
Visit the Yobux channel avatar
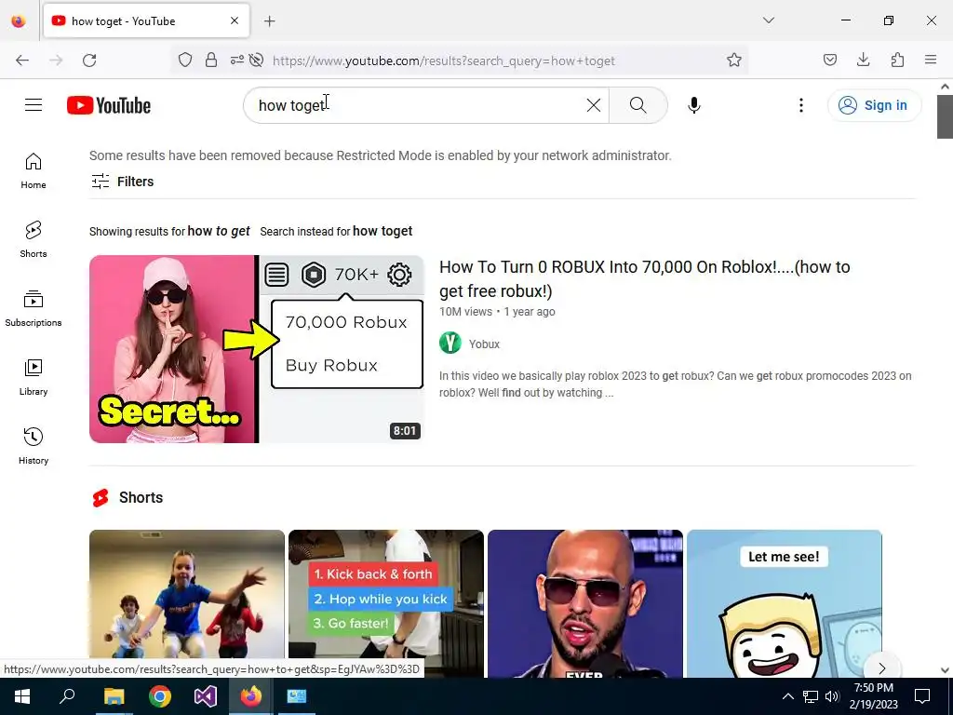point(450,343)
